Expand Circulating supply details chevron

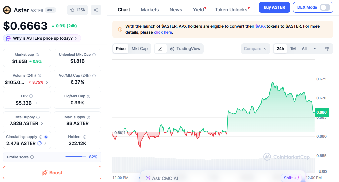(45, 143)
